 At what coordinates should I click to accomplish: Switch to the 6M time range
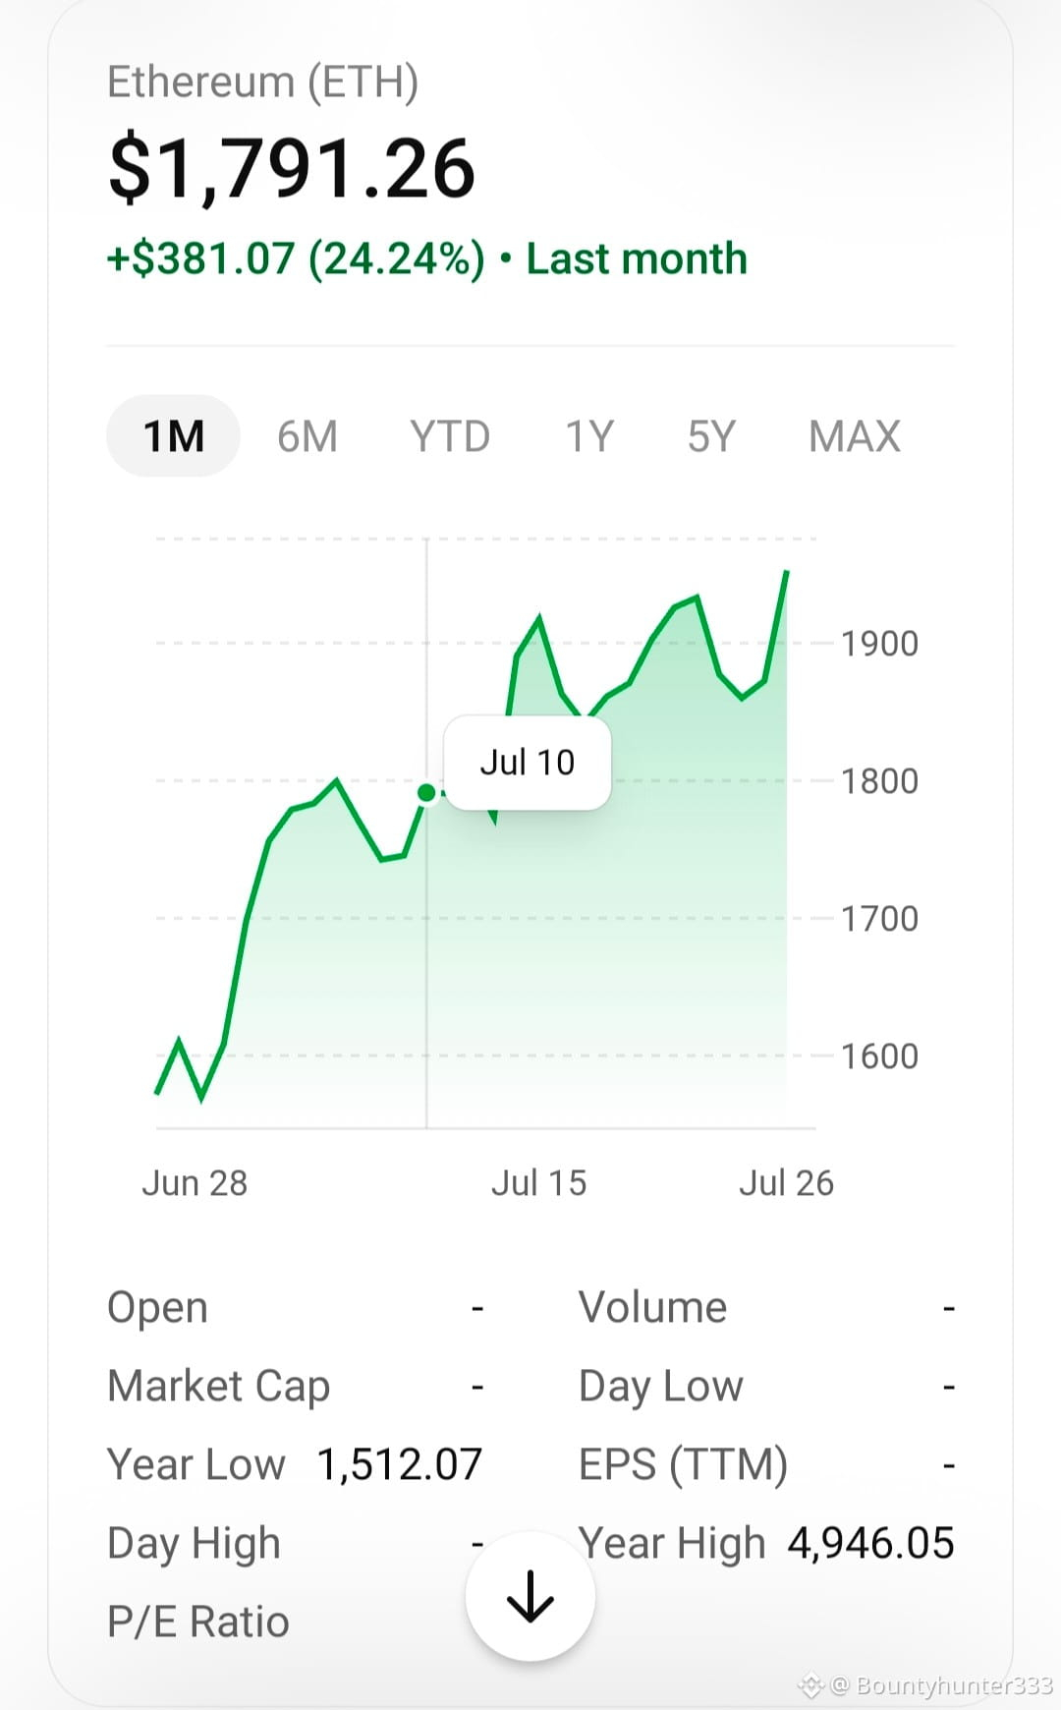click(x=307, y=436)
